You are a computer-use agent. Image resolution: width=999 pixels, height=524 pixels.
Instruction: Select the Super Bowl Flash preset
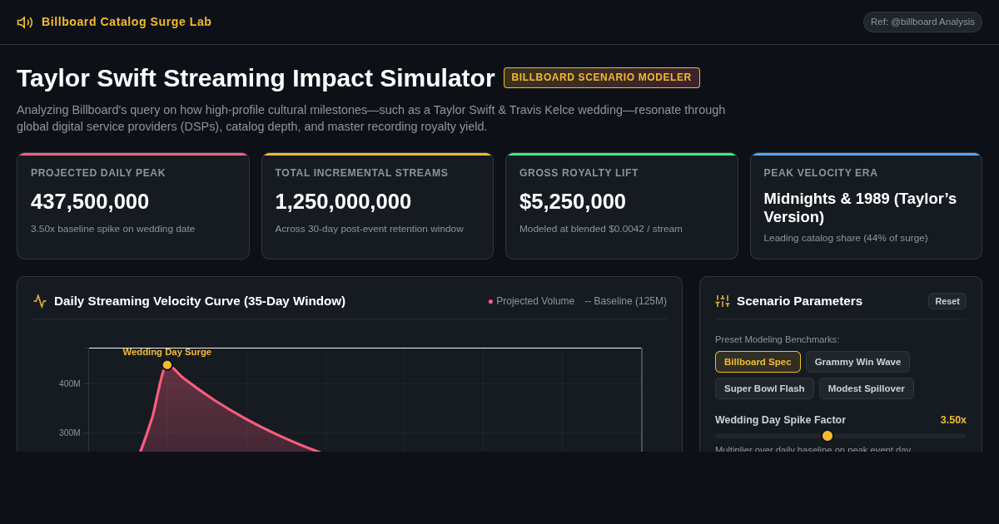pyautogui.click(x=764, y=388)
